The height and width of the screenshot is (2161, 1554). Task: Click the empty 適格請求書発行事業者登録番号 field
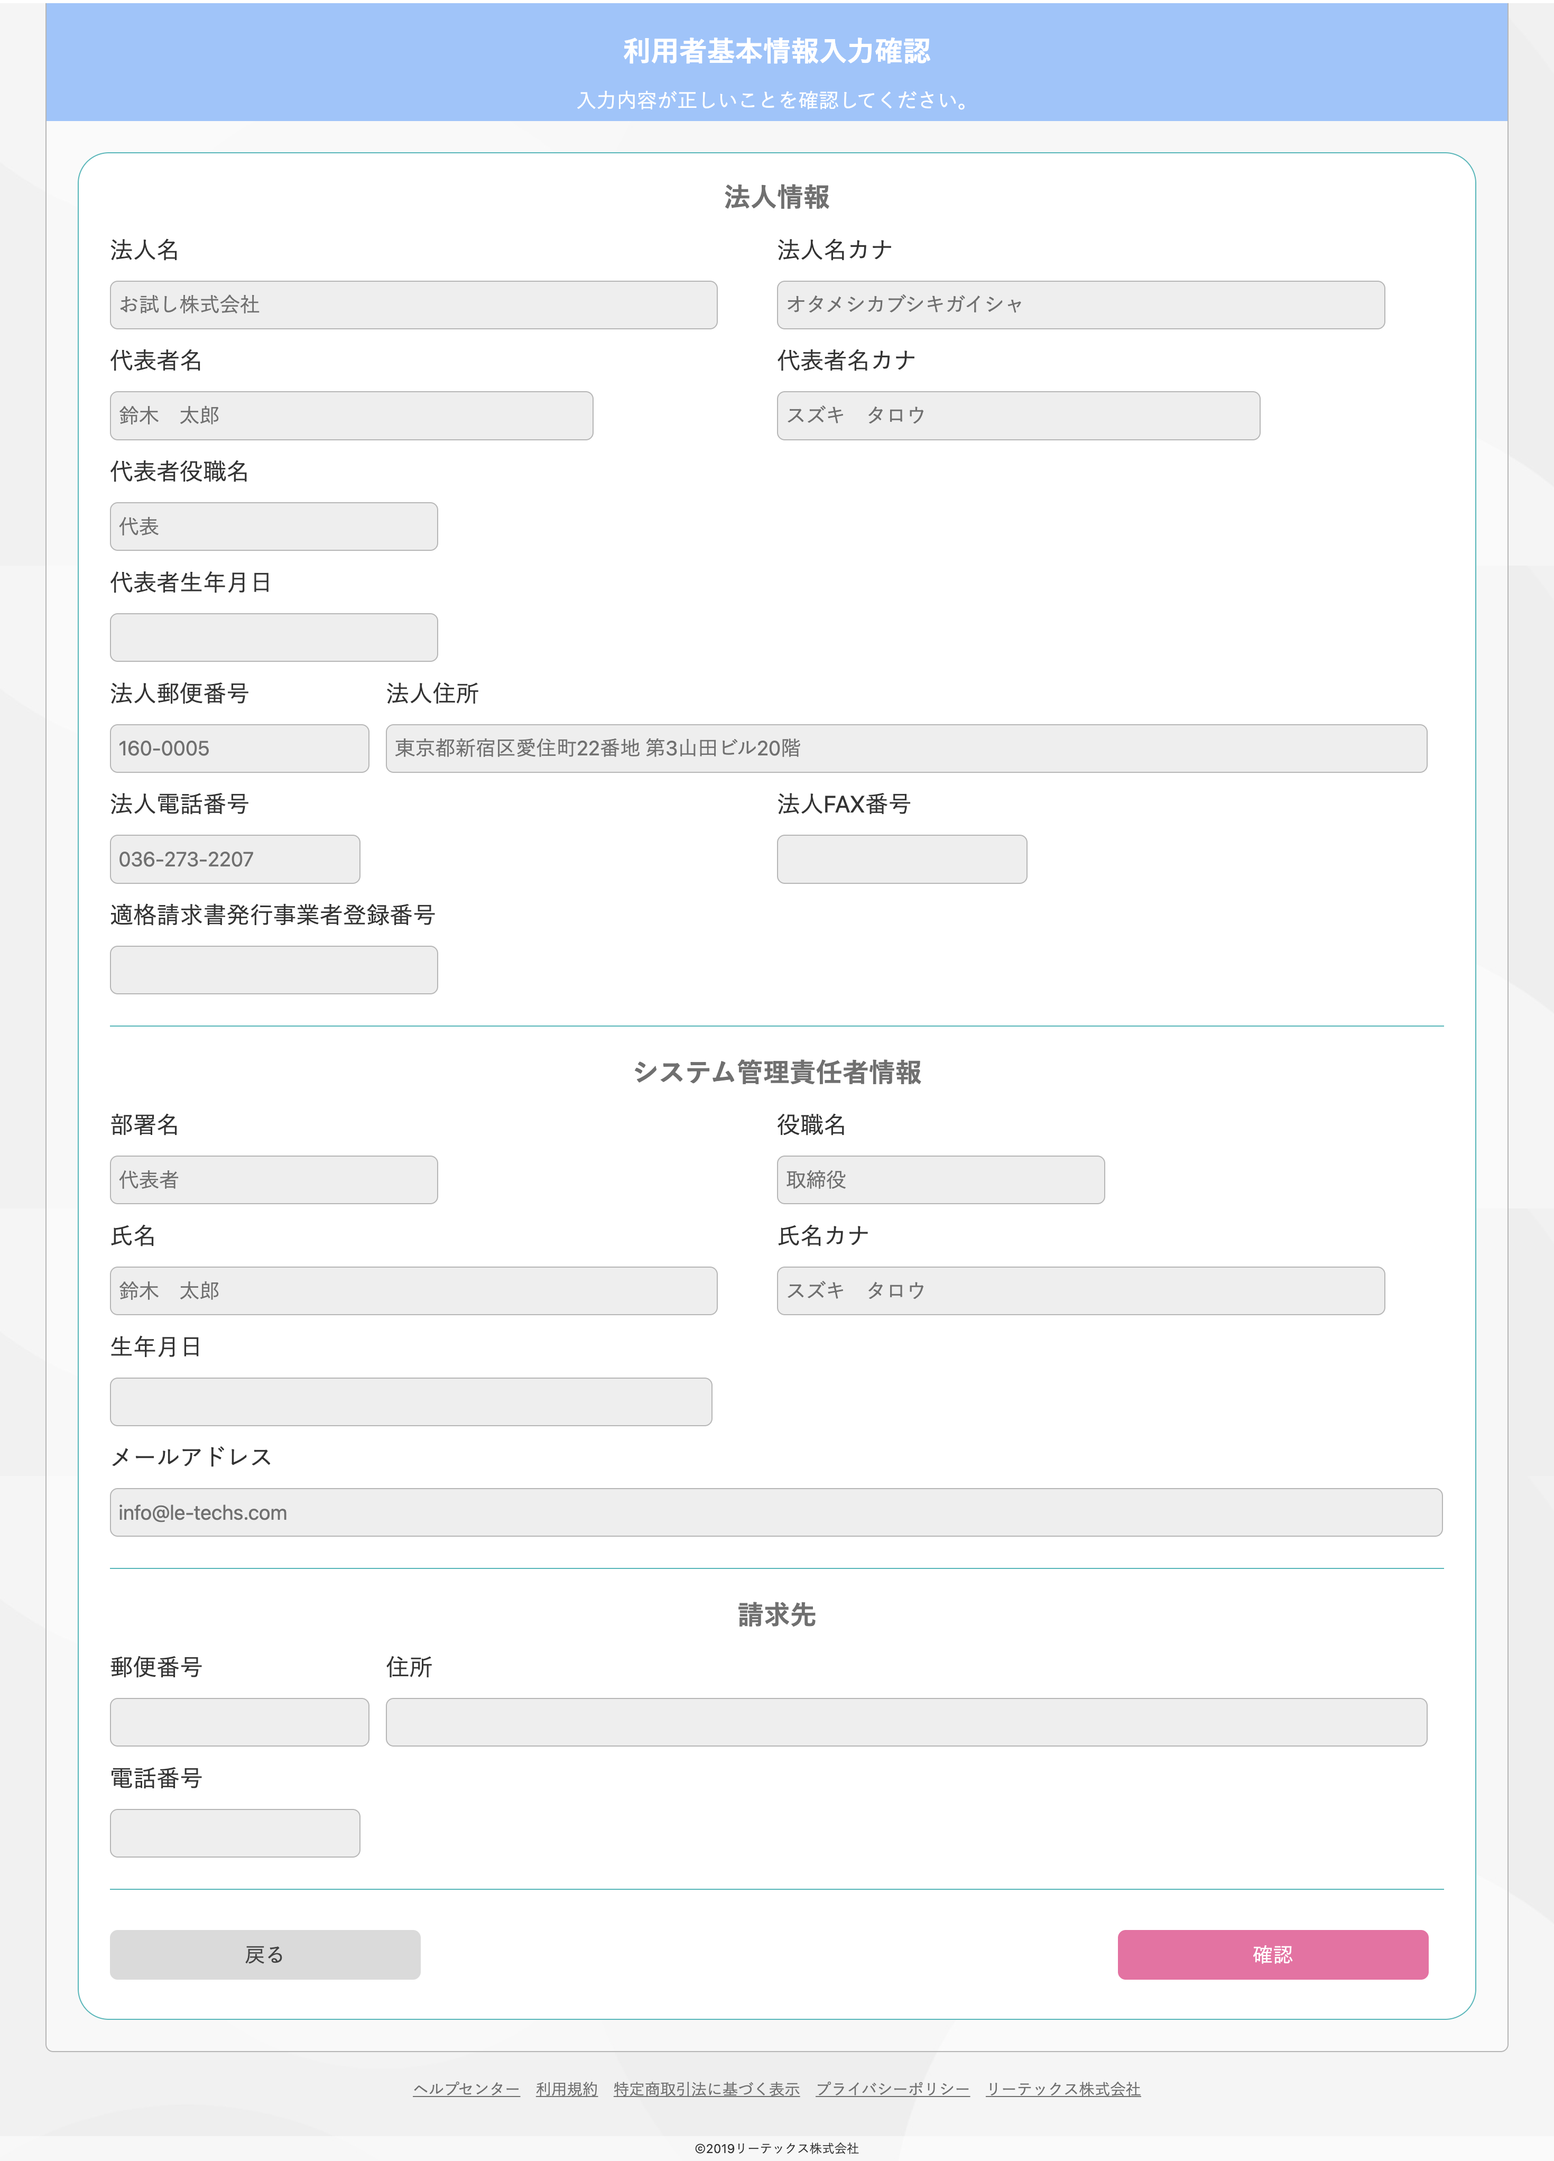273,970
